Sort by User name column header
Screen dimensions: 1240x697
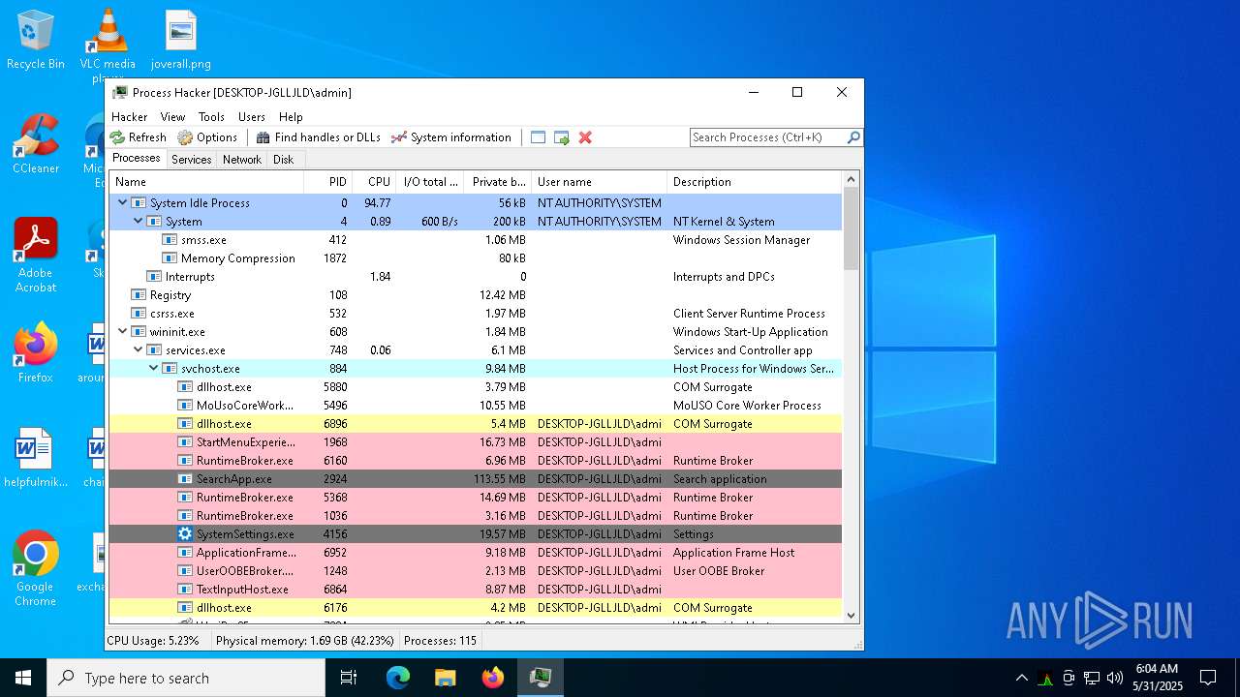600,182
